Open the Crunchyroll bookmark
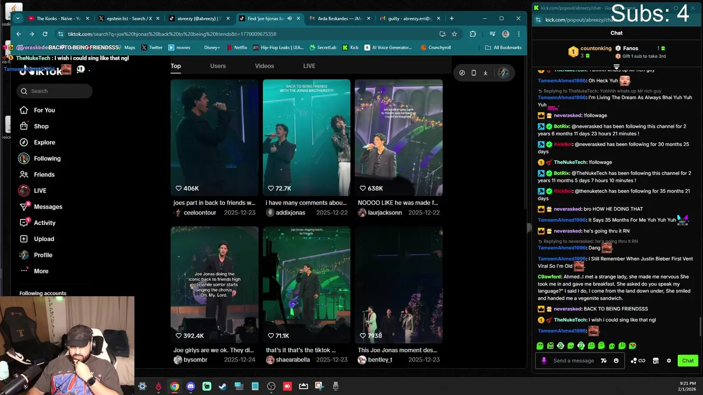Viewport: 703px width, 395px height. 436,48
